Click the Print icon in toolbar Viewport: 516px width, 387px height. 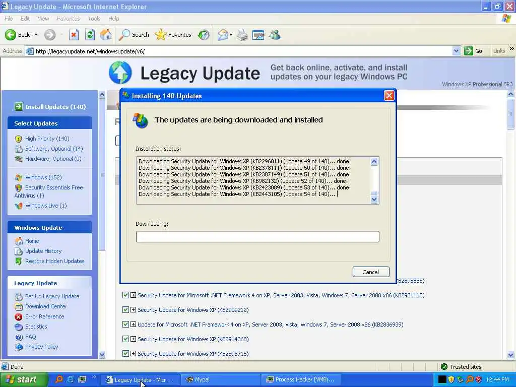pos(242,35)
